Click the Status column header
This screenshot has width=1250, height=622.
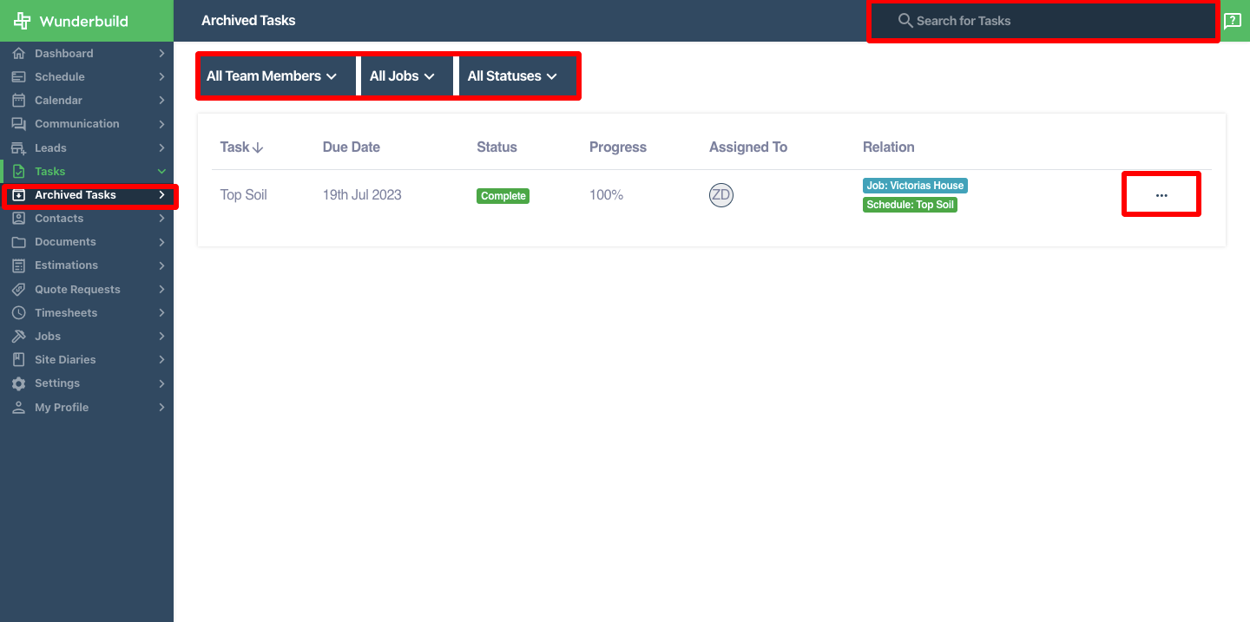[497, 147]
